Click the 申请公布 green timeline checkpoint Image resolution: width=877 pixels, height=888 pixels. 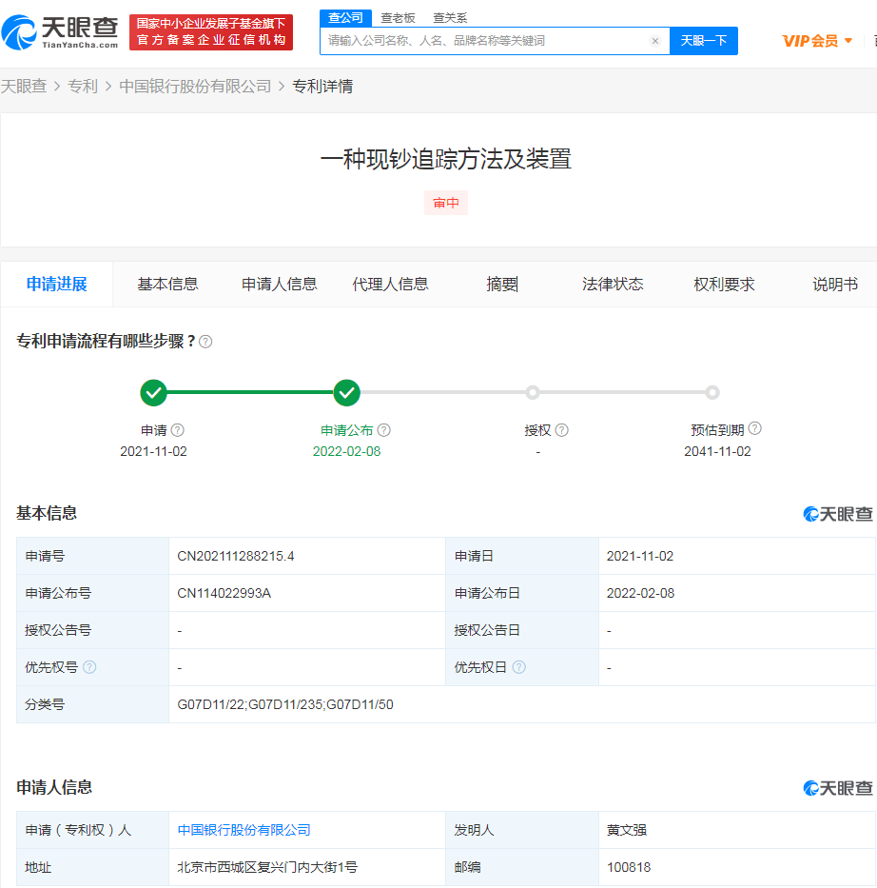(x=347, y=392)
